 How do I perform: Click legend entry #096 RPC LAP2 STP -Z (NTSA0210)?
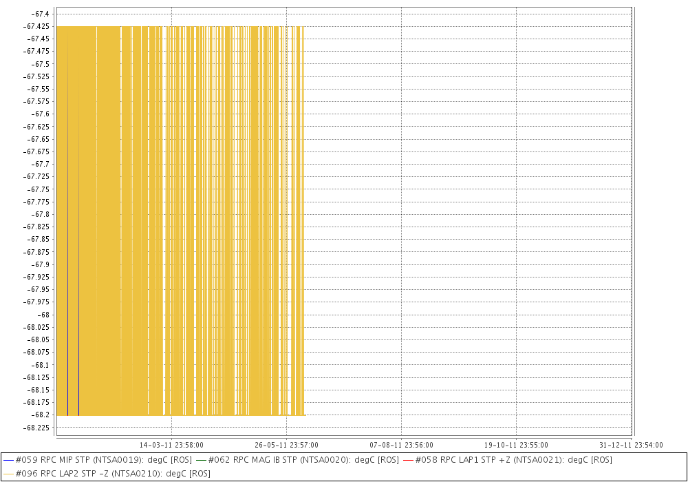click(x=107, y=474)
